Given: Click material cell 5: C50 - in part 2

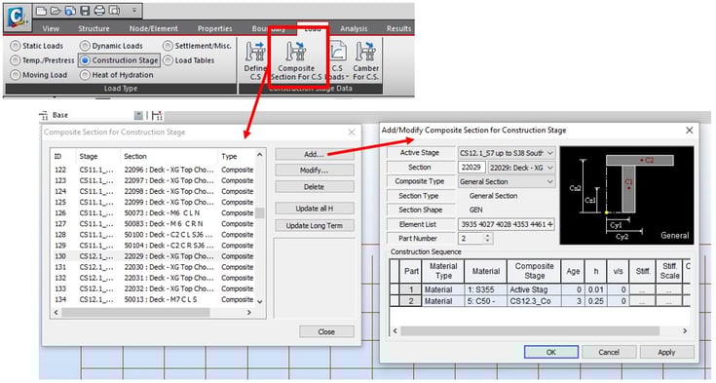Looking at the screenshot, I should pos(485,301).
